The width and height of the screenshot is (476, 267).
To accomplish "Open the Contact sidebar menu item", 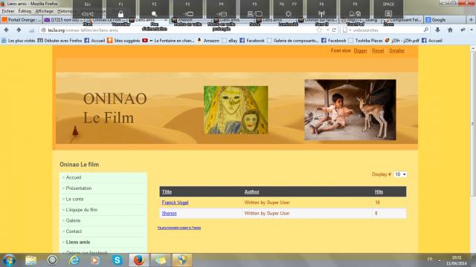I will click(74, 231).
